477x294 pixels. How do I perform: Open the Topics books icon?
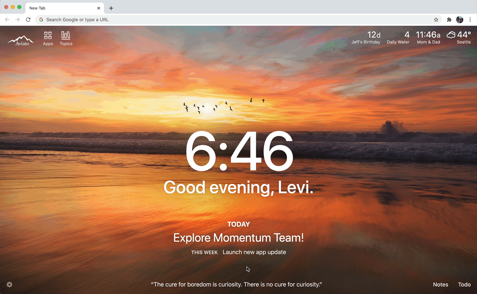coord(66,35)
